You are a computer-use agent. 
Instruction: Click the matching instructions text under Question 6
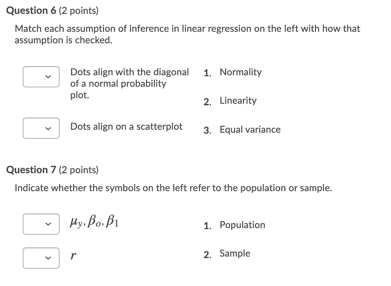[187, 34]
